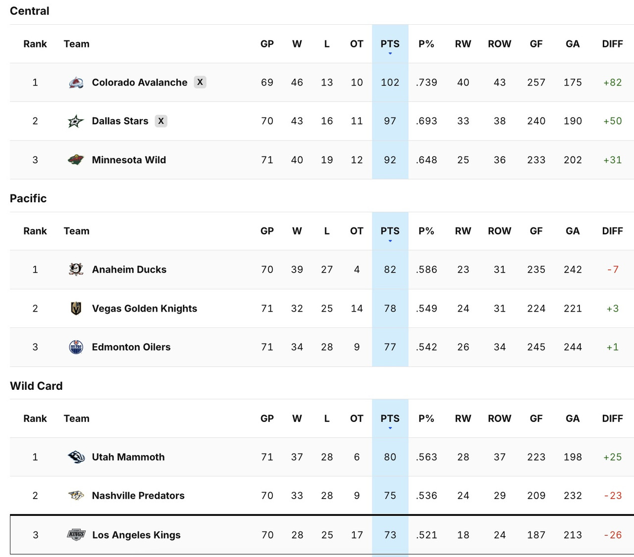Toggle sorting on the Central PTS column
Viewport: 634px width, 557px height.
390,44
